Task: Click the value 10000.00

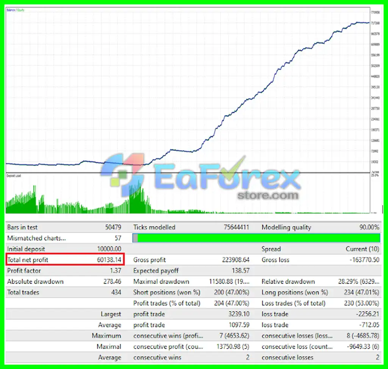Action: coord(109,249)
